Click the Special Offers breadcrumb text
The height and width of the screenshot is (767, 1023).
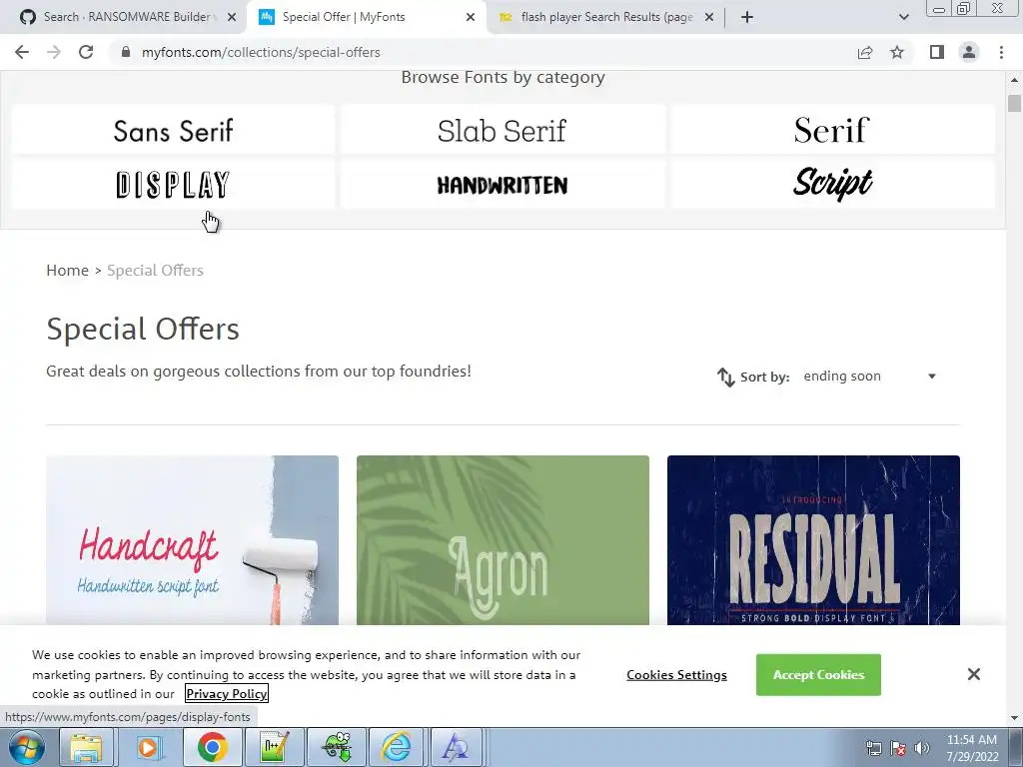155,270
